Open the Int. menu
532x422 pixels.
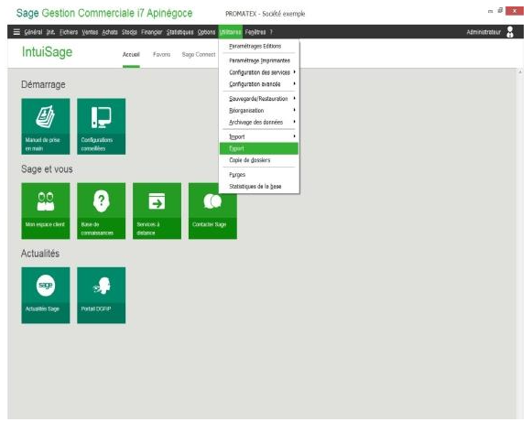[50, 32]
